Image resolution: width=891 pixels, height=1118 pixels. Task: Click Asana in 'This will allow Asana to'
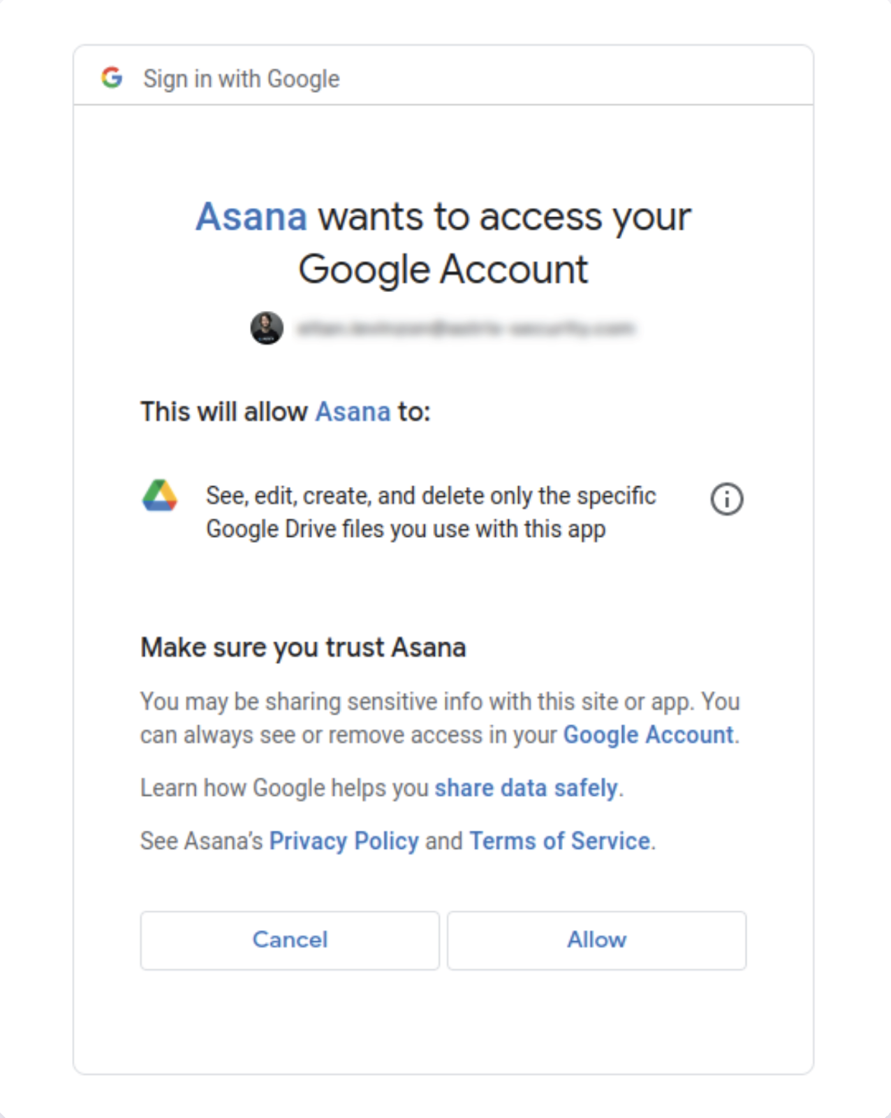(353, 412)
